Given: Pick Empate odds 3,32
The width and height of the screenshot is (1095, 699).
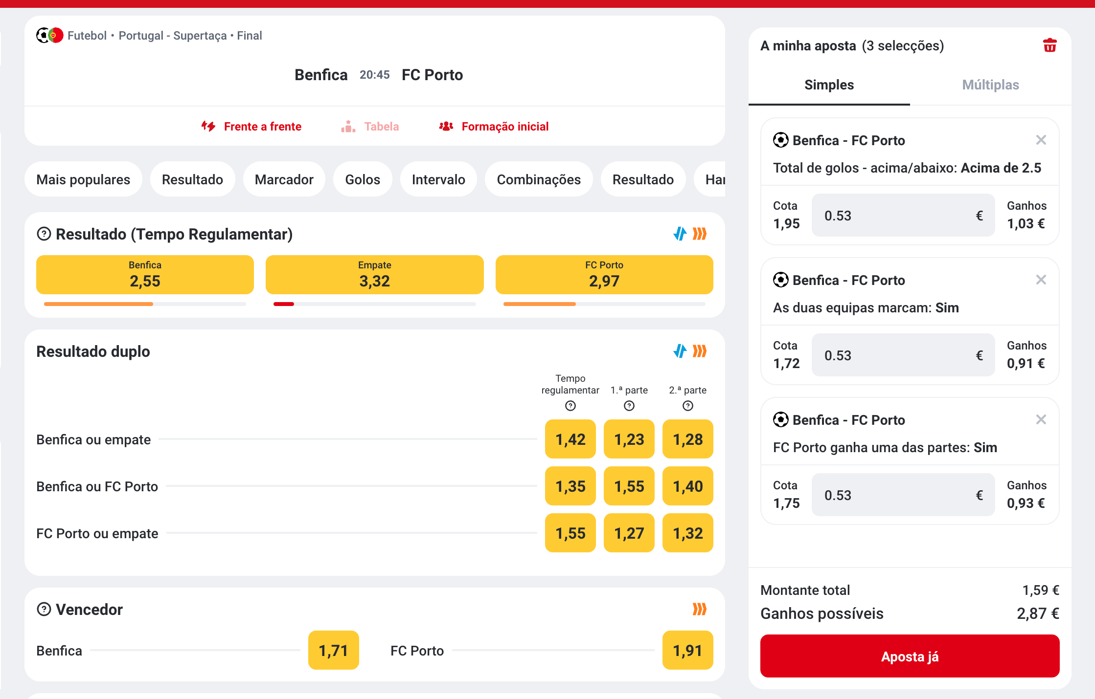Looking at the screenshot, I should point(374,275).
